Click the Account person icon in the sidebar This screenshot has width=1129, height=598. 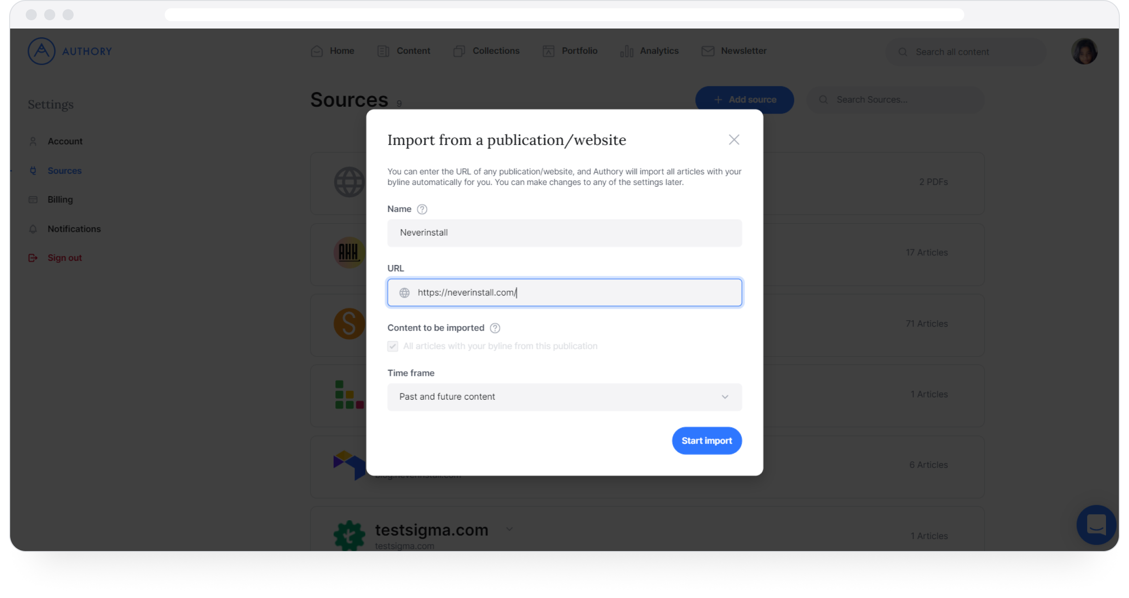click(x=33, y=141)
